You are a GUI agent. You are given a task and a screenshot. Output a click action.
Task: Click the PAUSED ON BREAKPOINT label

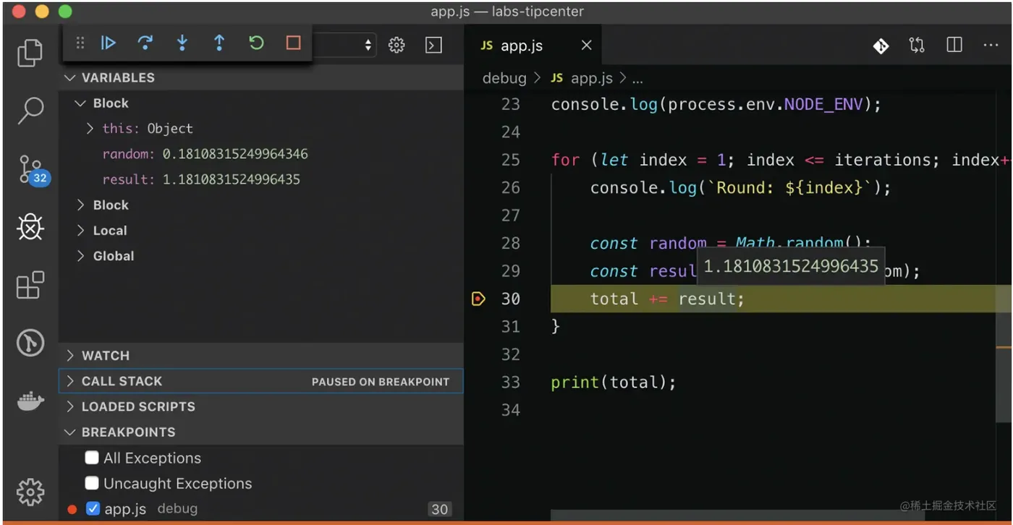coord(381,382)
